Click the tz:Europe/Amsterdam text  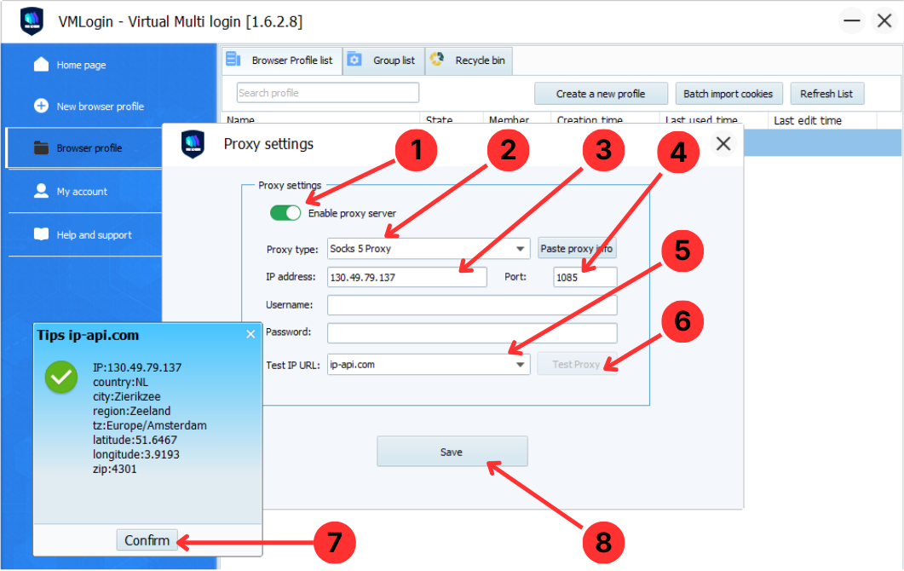pyautogui.click(x=150, y=425)
